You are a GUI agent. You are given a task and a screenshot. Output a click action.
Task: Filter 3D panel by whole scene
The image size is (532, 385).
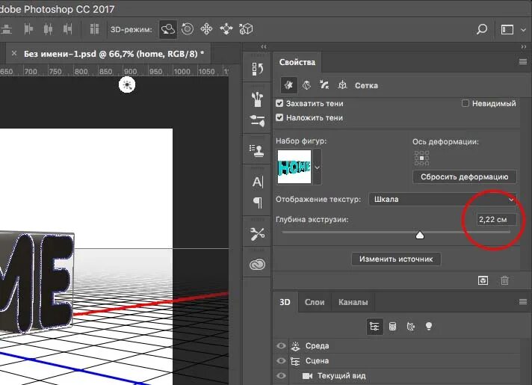[x=374, y=327]
